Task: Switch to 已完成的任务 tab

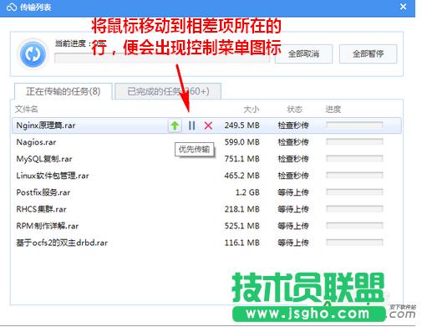Action: click(168, 91)
